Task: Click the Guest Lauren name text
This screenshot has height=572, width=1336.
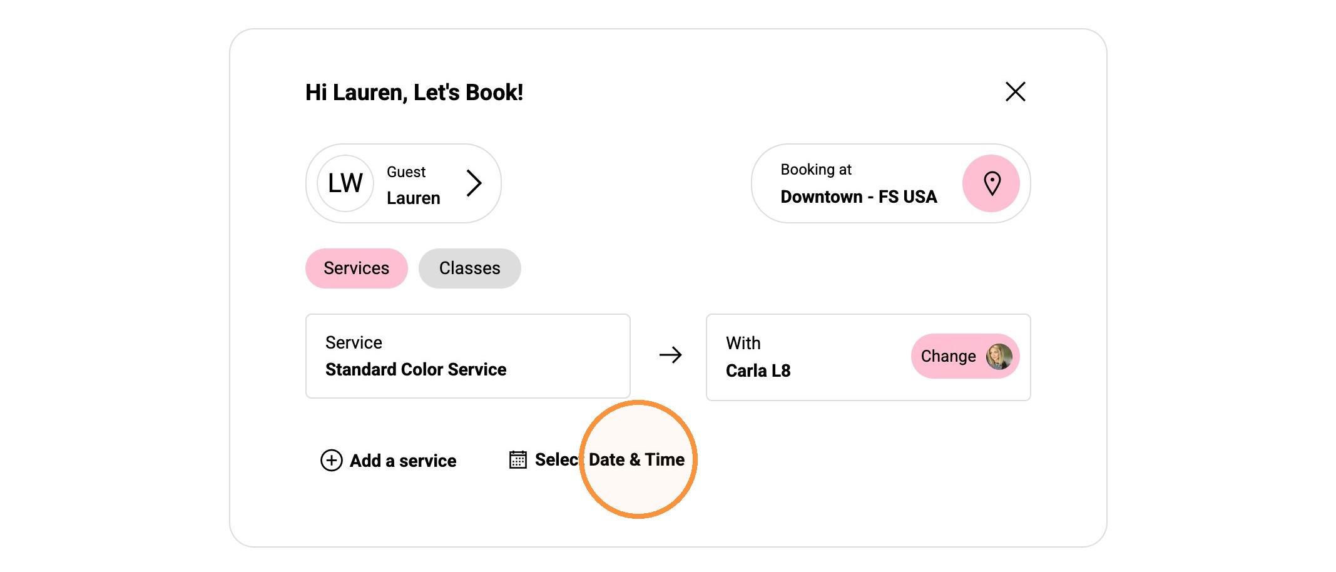Action: (413, 185)
